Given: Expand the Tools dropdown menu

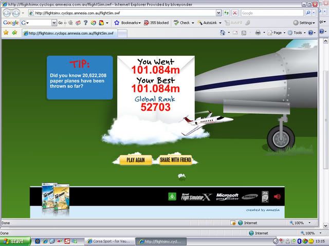Looking at the screenshot, I should coord(298,32).
